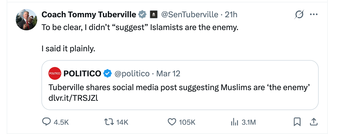The width and height of the screenshot is (343, 134).
Task: Click the red POLITICO logo avatar
Action: 55,73
